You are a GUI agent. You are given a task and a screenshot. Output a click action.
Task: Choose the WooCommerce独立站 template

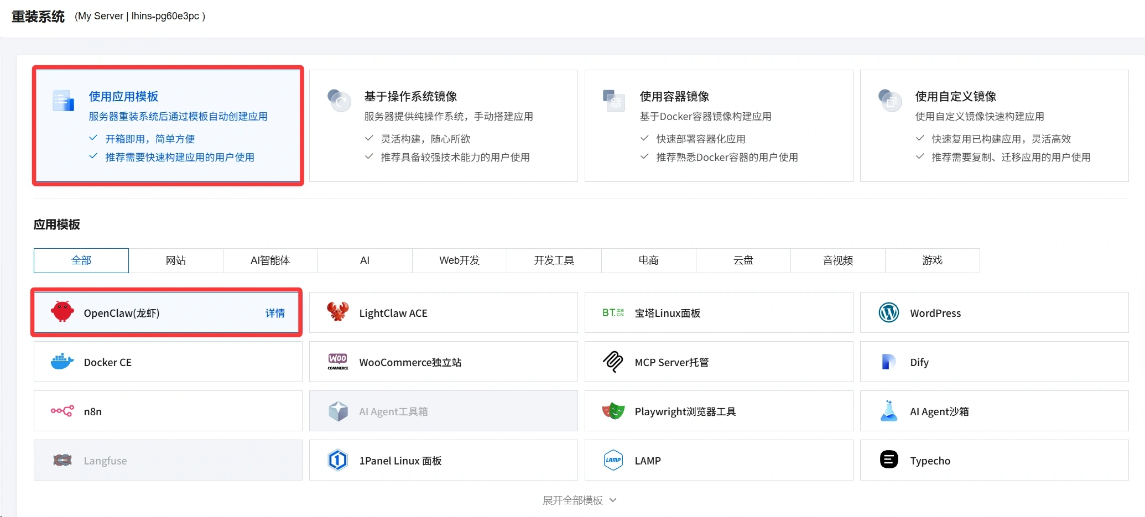pyautogui.click(x=443, y=362)
